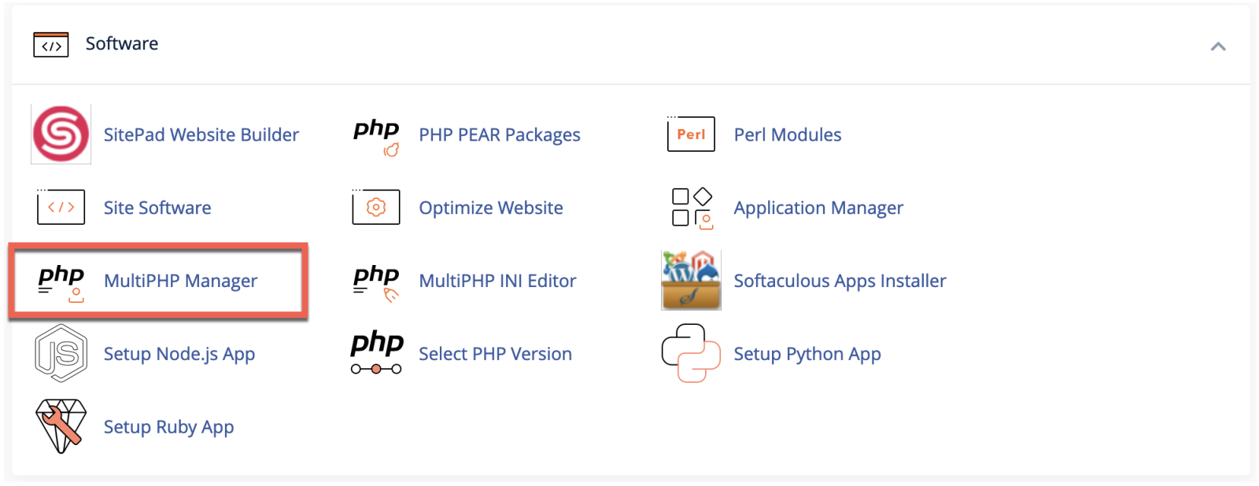The image size is (1259, 486).
Task: Open the Optimize Website text link
Action: [x=490, y=208]
